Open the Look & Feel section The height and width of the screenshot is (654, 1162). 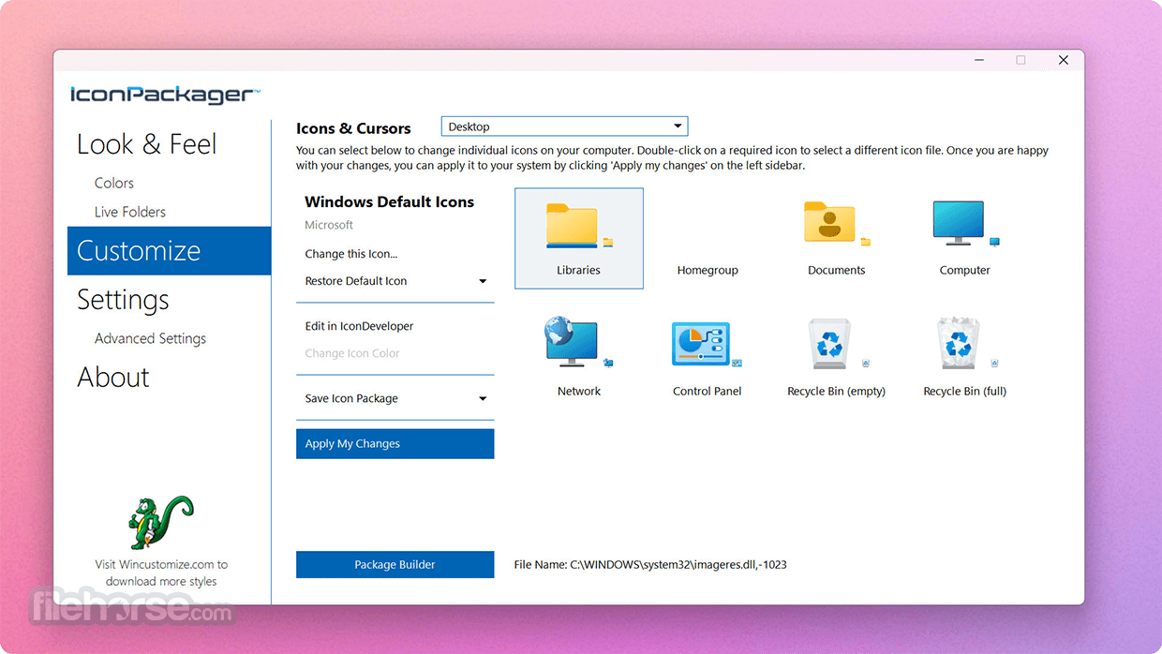[146, 144]
